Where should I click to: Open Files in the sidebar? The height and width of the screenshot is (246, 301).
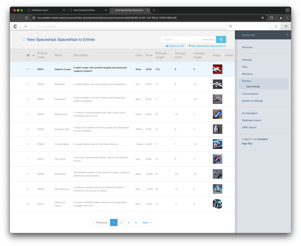(x=245, y=67)
